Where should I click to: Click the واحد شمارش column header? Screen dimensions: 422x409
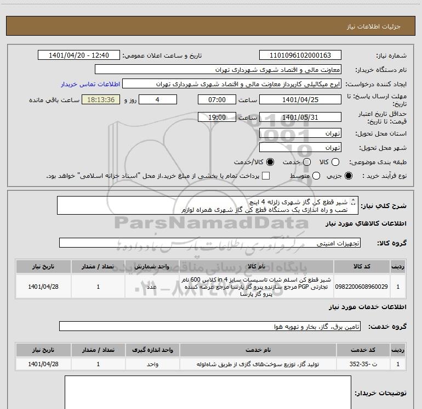point(152,266)
